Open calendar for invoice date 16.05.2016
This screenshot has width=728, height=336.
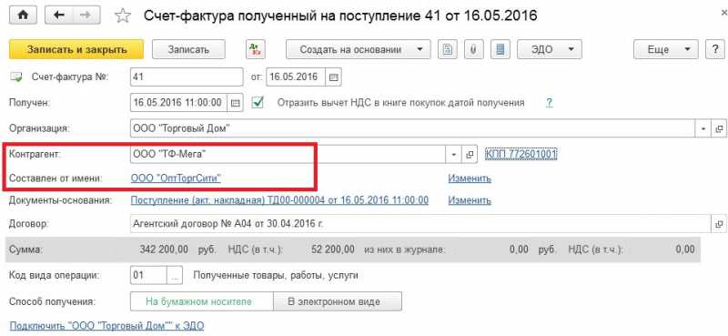pyautogui.click(x=333, y=77)
